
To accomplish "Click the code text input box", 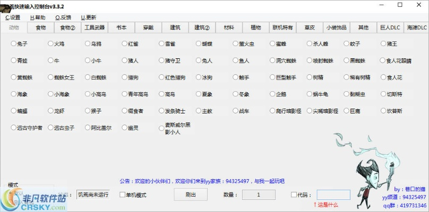I will coord(333,195).
